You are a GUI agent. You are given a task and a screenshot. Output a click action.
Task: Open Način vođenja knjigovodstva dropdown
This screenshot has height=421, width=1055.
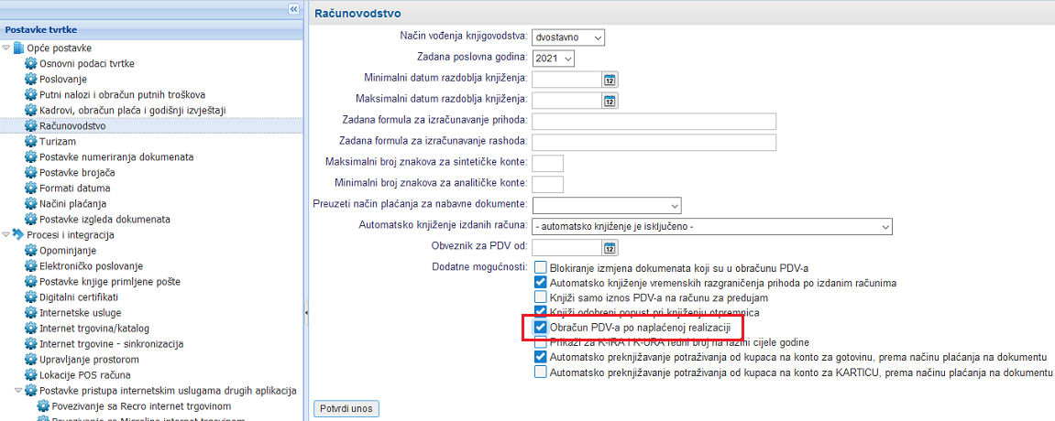pyautogui.click(x=568, y=38)
